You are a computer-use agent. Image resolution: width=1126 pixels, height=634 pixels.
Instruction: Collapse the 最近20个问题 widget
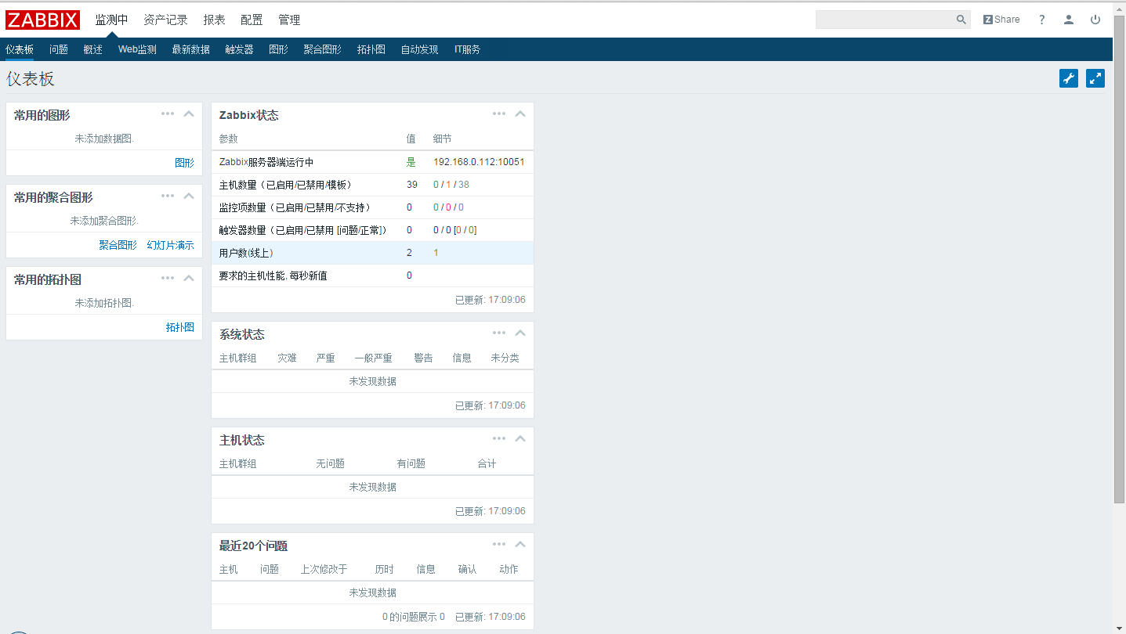(x=520, y=544)
